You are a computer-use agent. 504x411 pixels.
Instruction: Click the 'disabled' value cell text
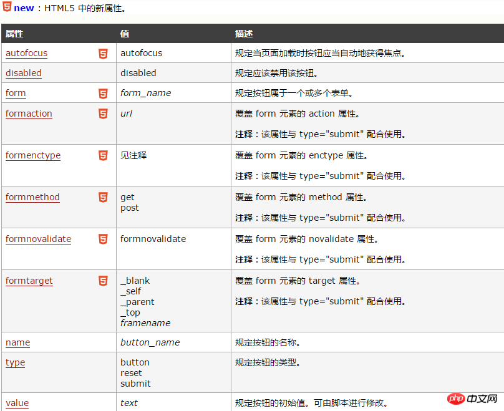[x=138, y=73]
